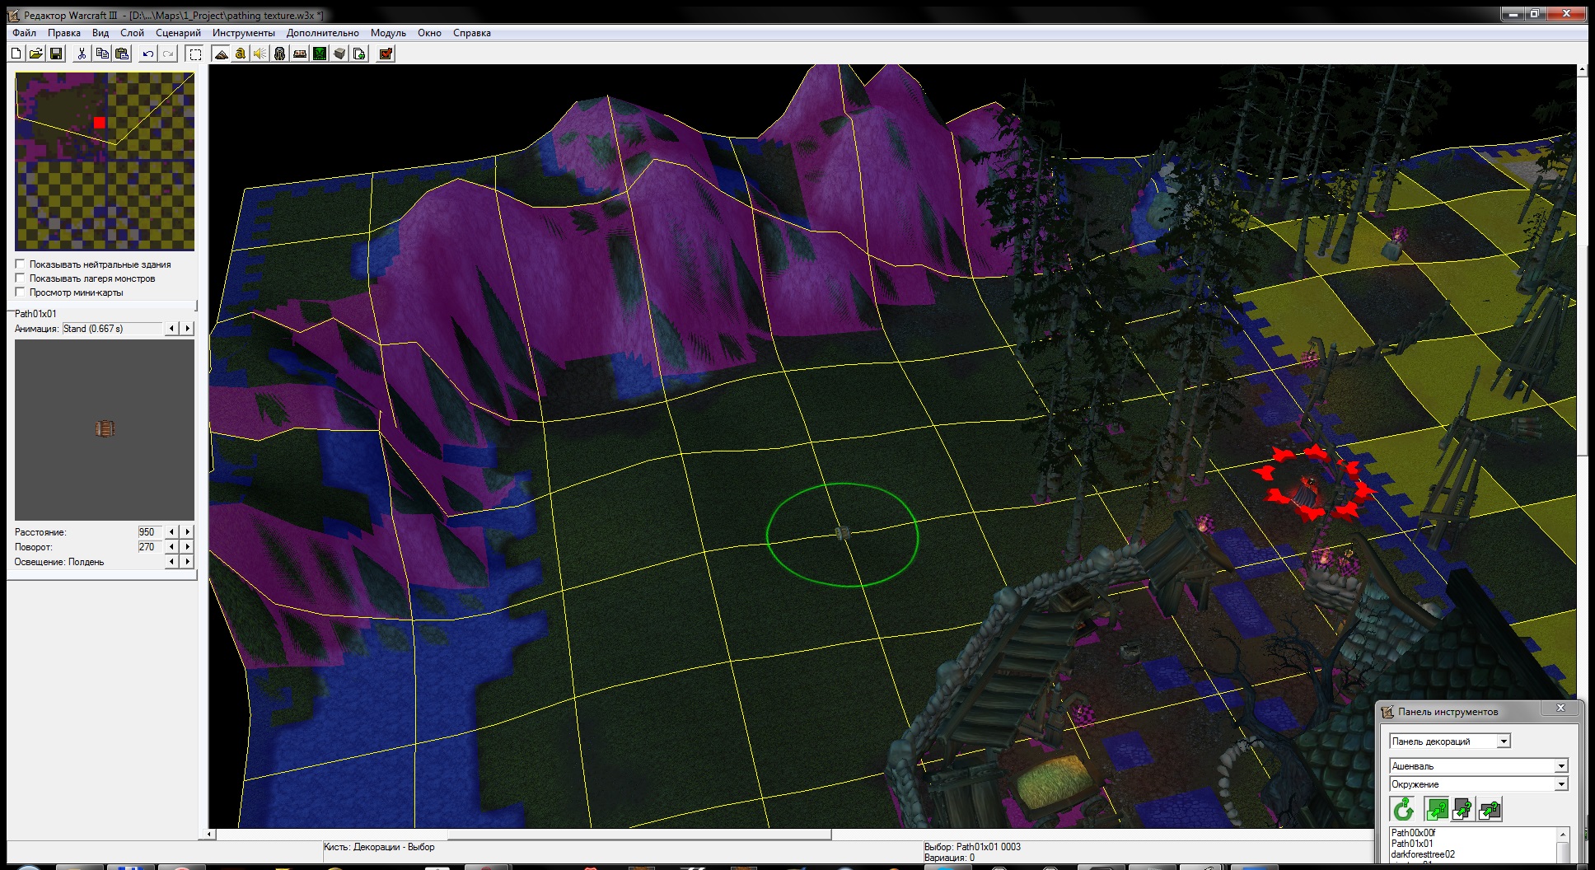Increase Расстояние value with right arrow
This screenshot has width=1595, height=870.
pos(187,532)
